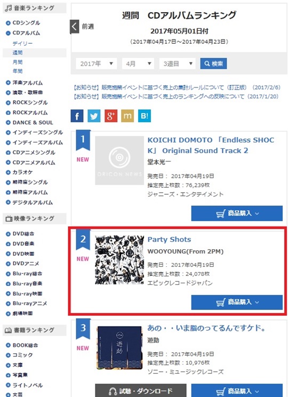Click the mixi 'm' share icon

click(x=127, y=116)
